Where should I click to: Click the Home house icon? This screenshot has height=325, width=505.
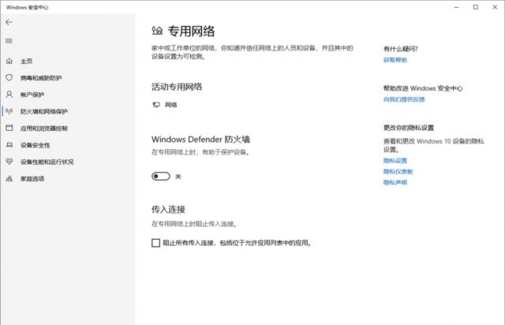pos(9,61)
